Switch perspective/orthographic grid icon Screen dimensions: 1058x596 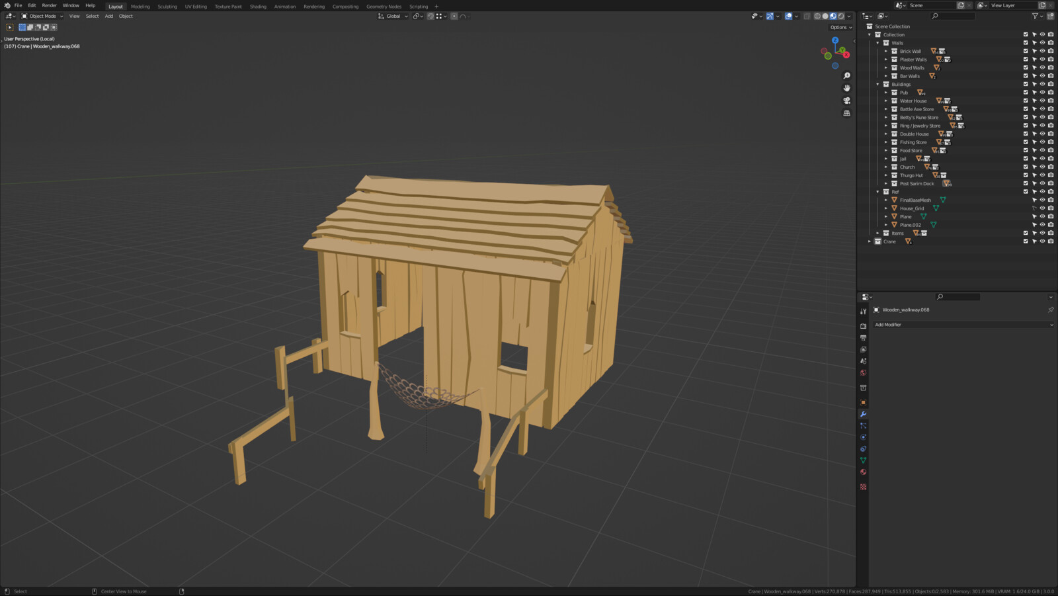click(846, 113)
